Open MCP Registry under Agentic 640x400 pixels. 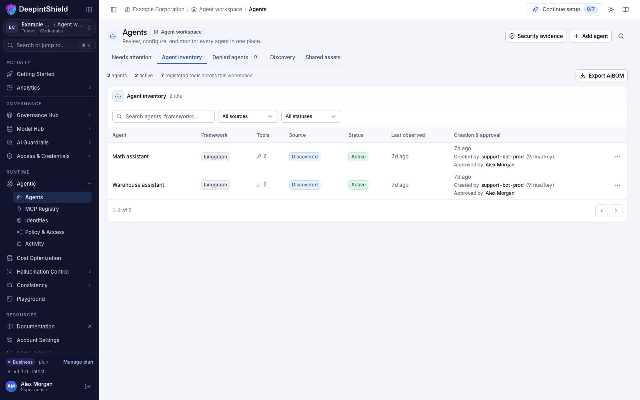pyautogui.click(x=52, y=209)
